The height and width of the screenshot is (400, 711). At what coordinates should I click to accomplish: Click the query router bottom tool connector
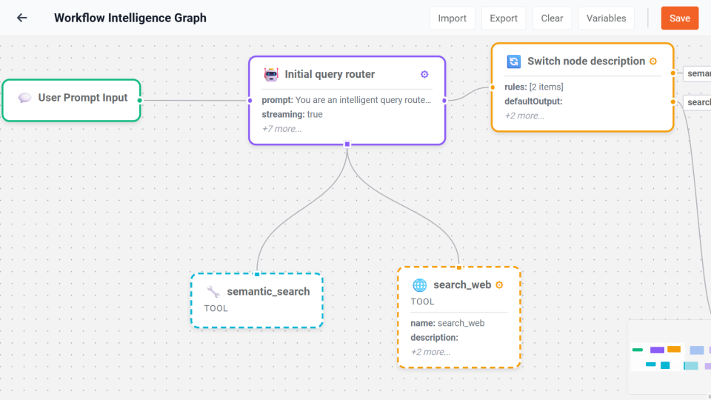point(347,144)
